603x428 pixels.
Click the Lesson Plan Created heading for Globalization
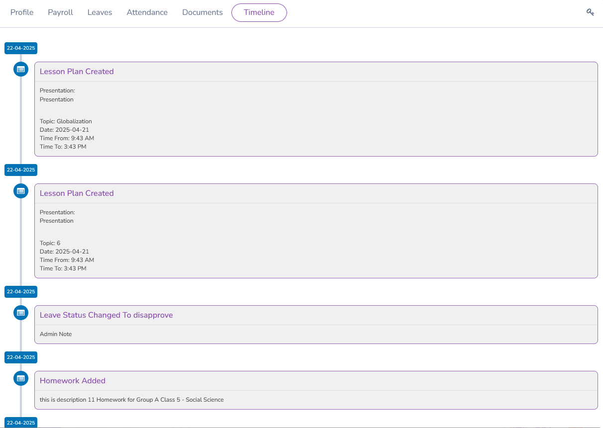coord(77,71)
